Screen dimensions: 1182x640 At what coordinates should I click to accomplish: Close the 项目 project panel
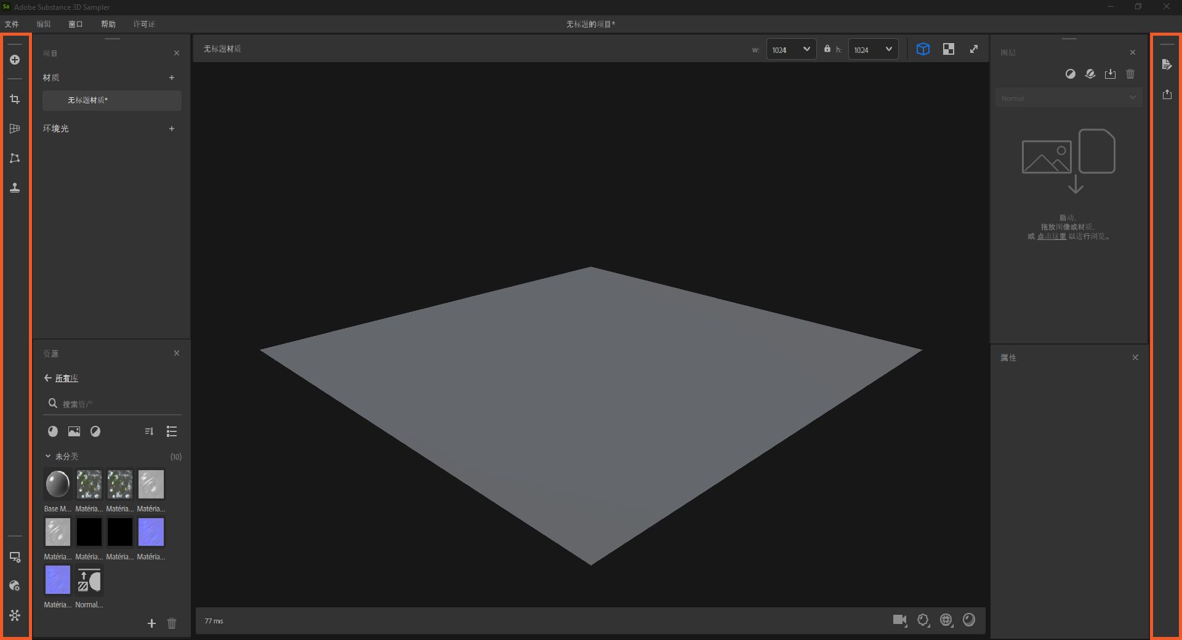click(x=177, y=53)
